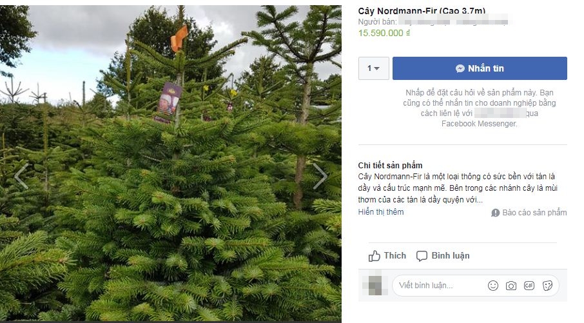Focus the Viết bình luận input field
584x323 pixels.
click(440, 286)
